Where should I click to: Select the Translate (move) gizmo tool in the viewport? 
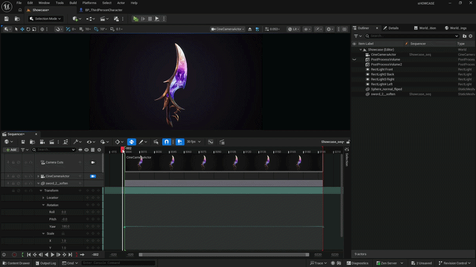22,29
